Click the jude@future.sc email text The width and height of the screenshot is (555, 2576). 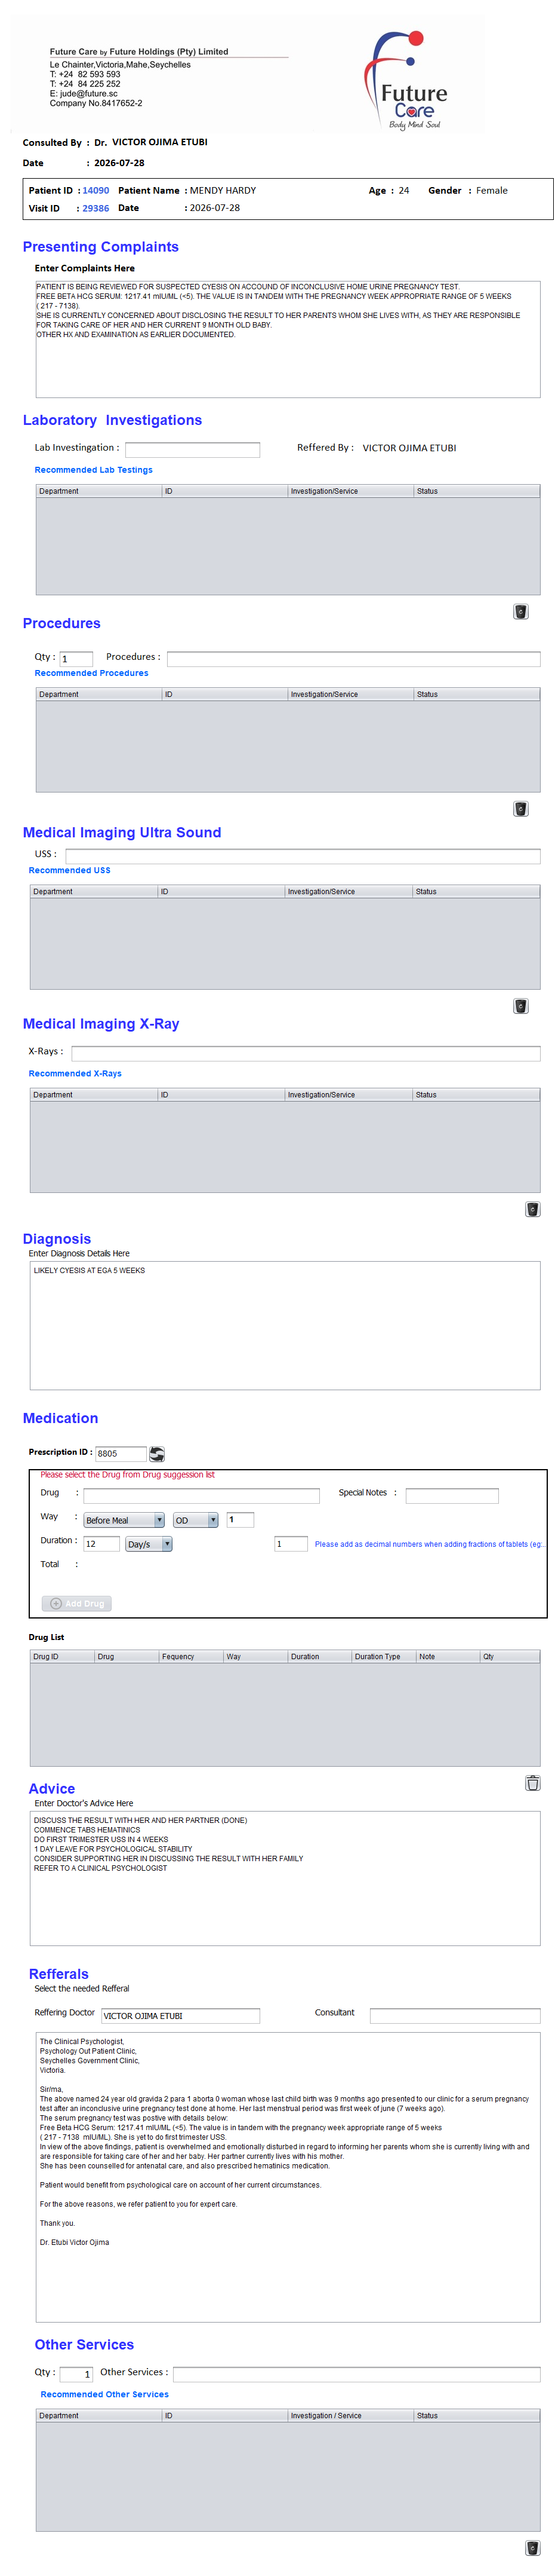(89, 94)
